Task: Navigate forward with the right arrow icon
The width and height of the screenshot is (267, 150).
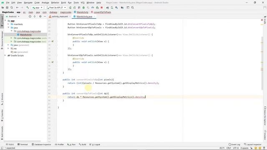Action: pos(22,7)
